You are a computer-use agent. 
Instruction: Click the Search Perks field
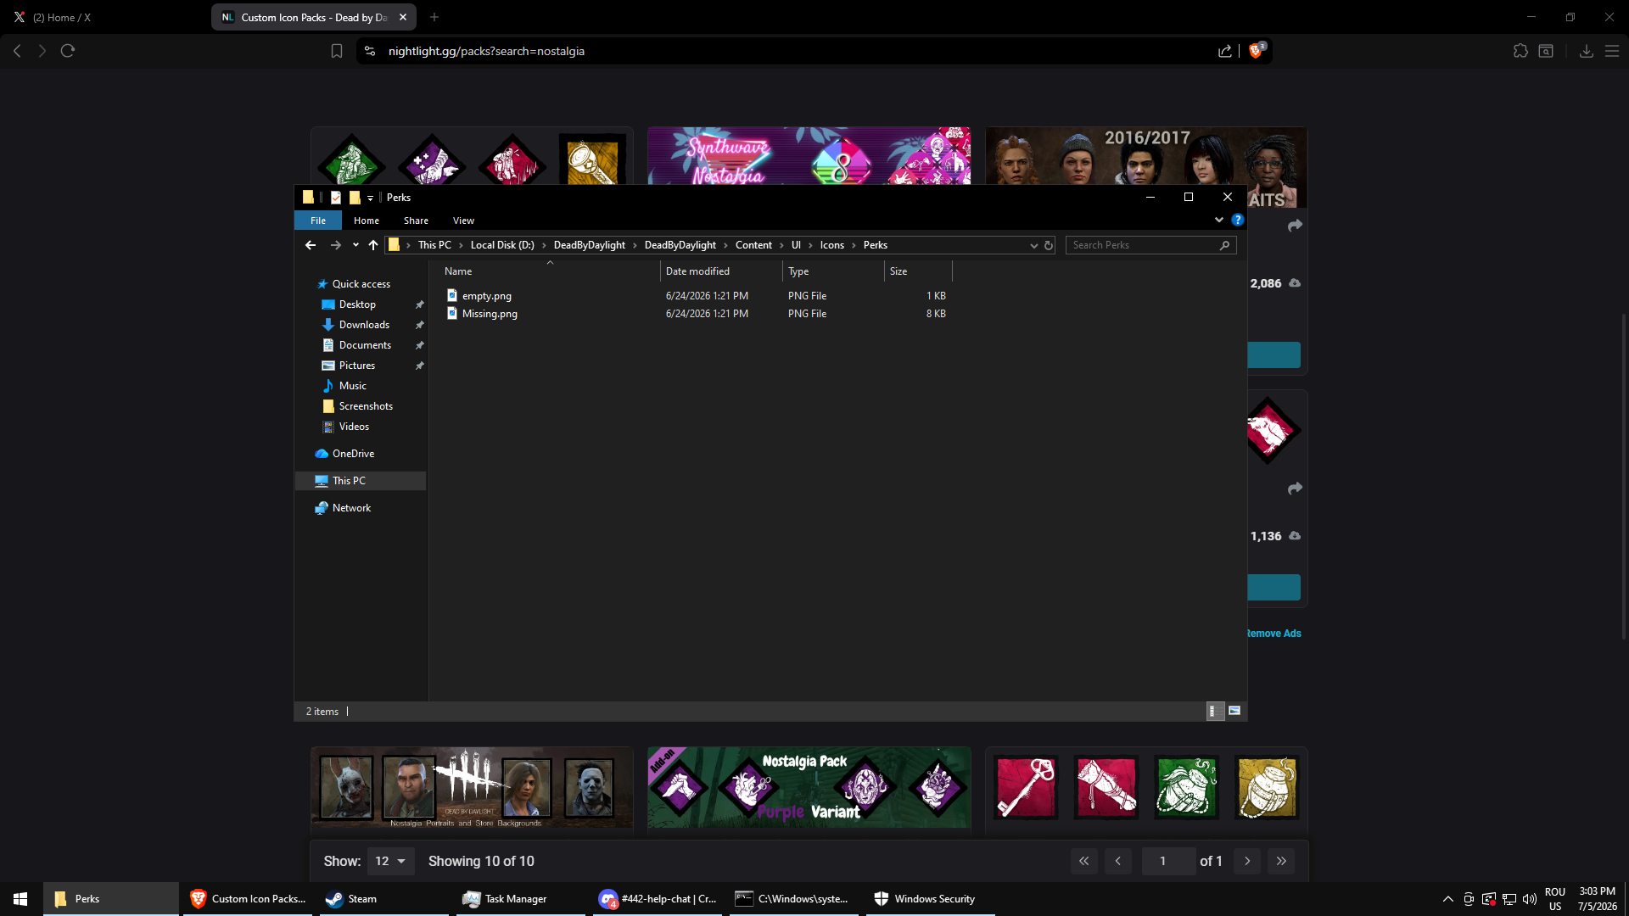1150,245
